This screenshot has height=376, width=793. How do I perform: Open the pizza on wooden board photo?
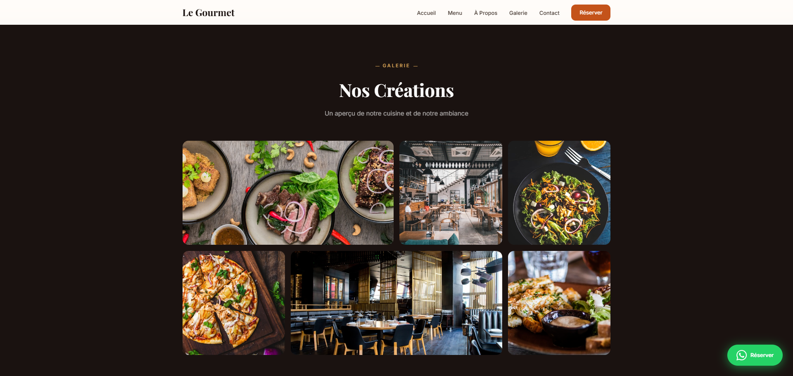(234, 303)
